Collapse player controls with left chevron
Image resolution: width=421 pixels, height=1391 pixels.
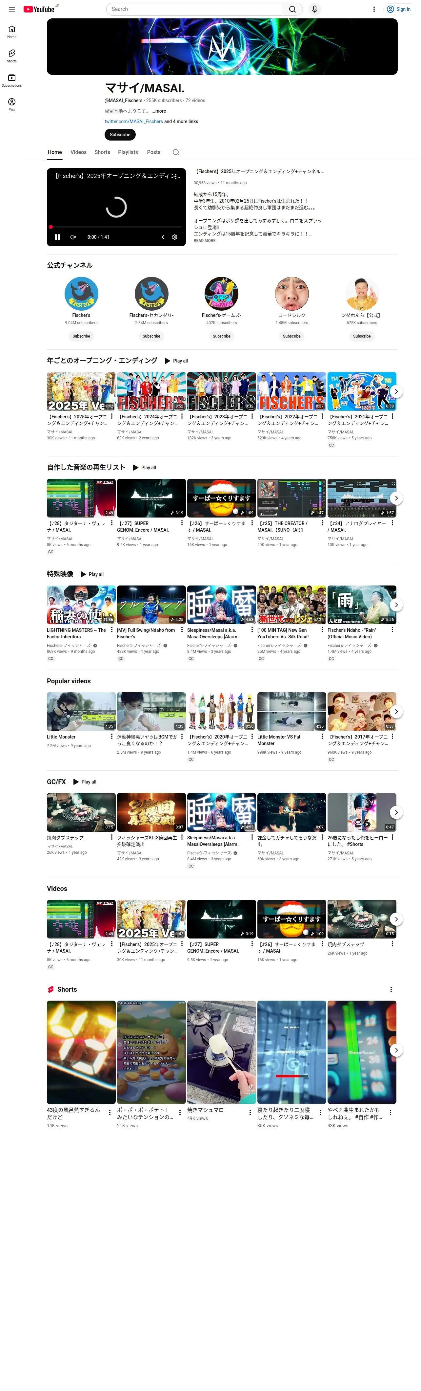coord(163,237)
